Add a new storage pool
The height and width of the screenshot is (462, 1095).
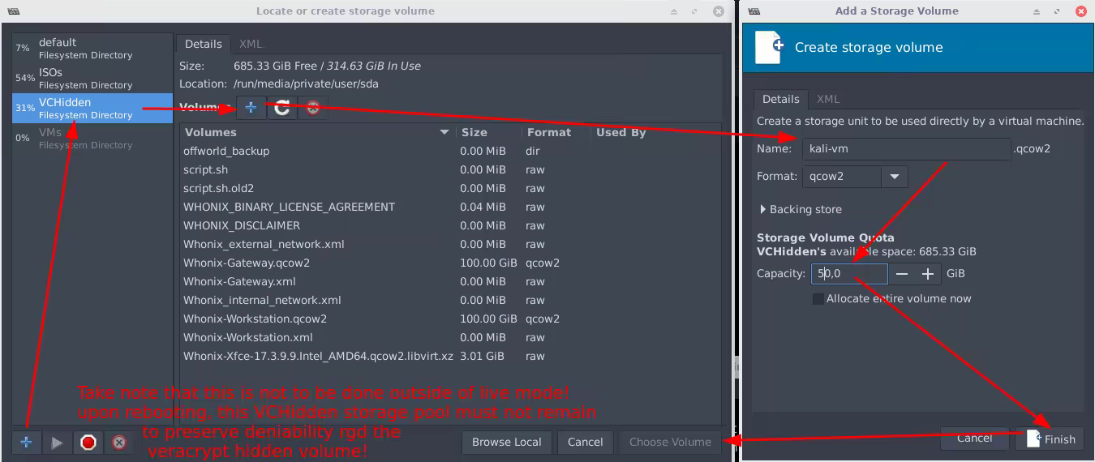coord(26,443)
